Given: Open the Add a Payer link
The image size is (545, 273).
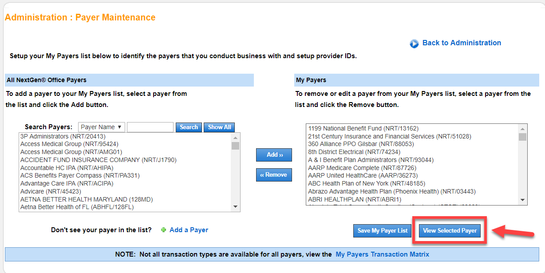Looking at the screenshot, I should click(189, 230).
